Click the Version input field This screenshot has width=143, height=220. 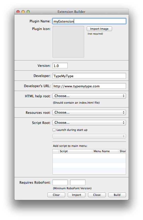60,66
